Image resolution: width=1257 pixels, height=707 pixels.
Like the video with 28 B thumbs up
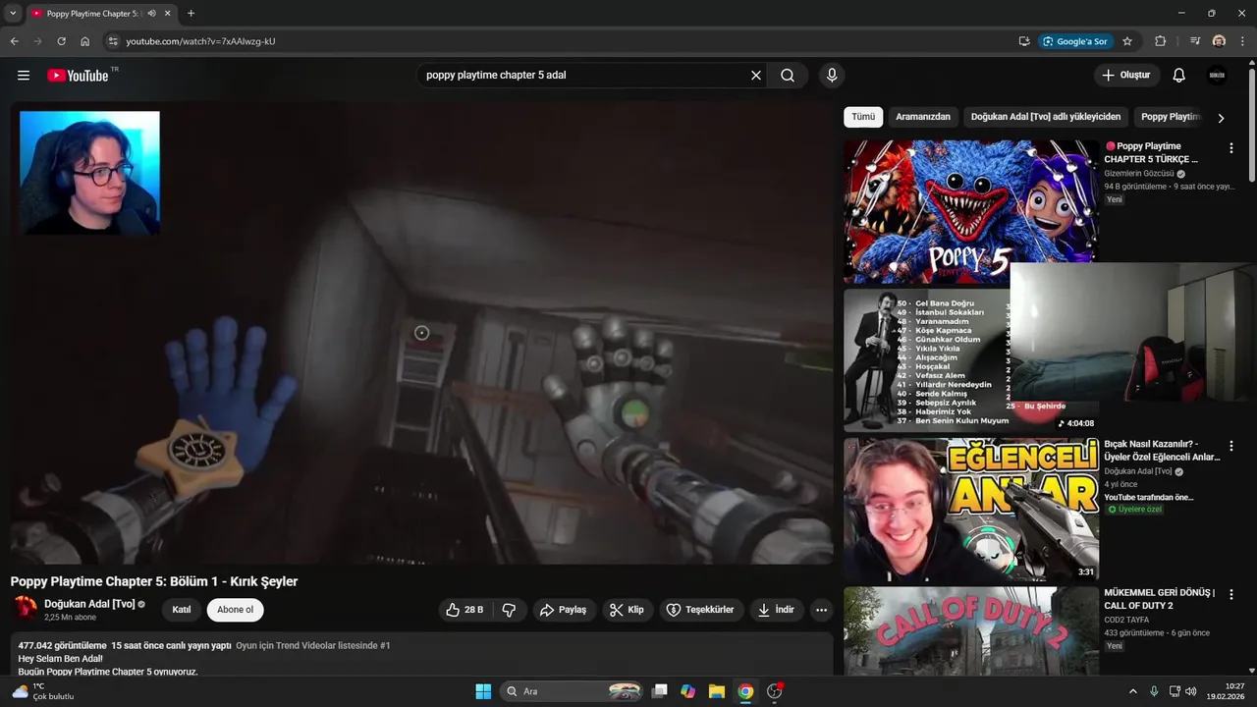(x=465, y=610)
